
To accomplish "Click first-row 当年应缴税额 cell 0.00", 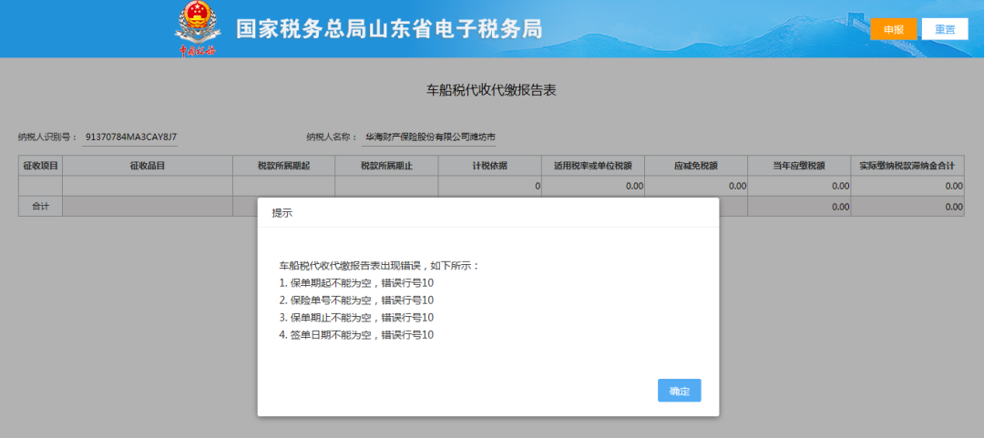I will 799,187.
